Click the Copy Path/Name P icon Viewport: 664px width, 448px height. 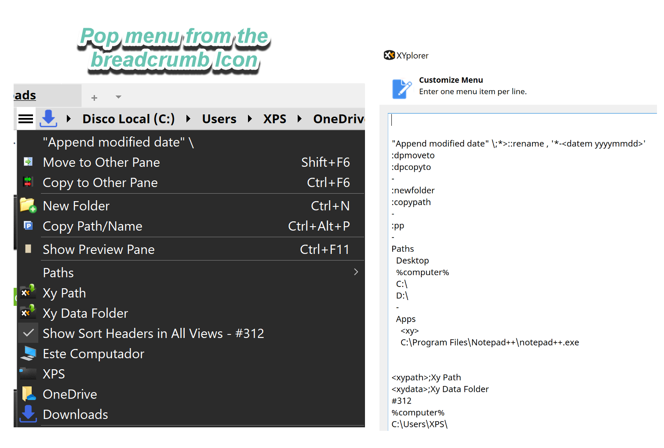pos(28,225)
